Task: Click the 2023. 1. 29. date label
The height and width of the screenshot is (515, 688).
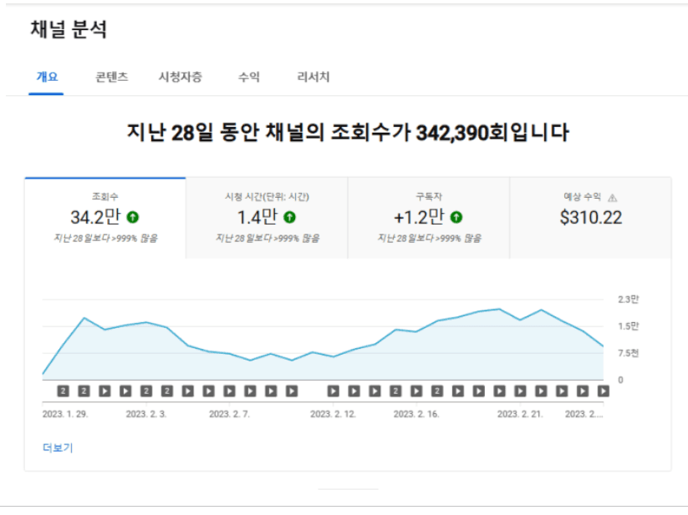Action: pyautogui.click(x=65, y=414)
